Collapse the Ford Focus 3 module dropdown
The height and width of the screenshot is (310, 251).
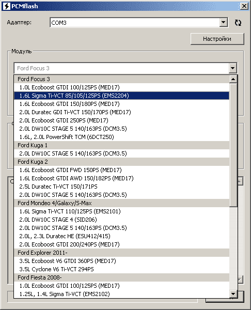232,68
